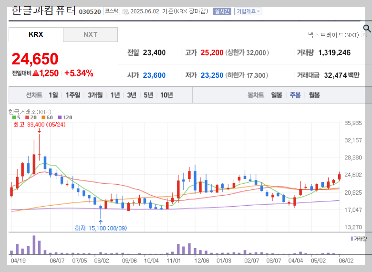Click the lower limit text 하한가 17,300
Screen dimensions: 372x272
247,75
